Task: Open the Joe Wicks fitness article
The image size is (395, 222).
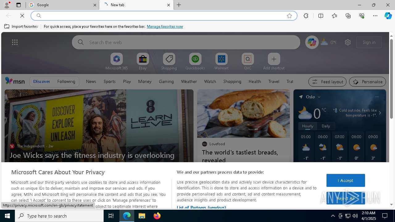Action: point(92,155)
